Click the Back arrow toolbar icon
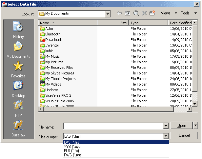This screenshot has width=202, height=159. click(x=119, y=13)
